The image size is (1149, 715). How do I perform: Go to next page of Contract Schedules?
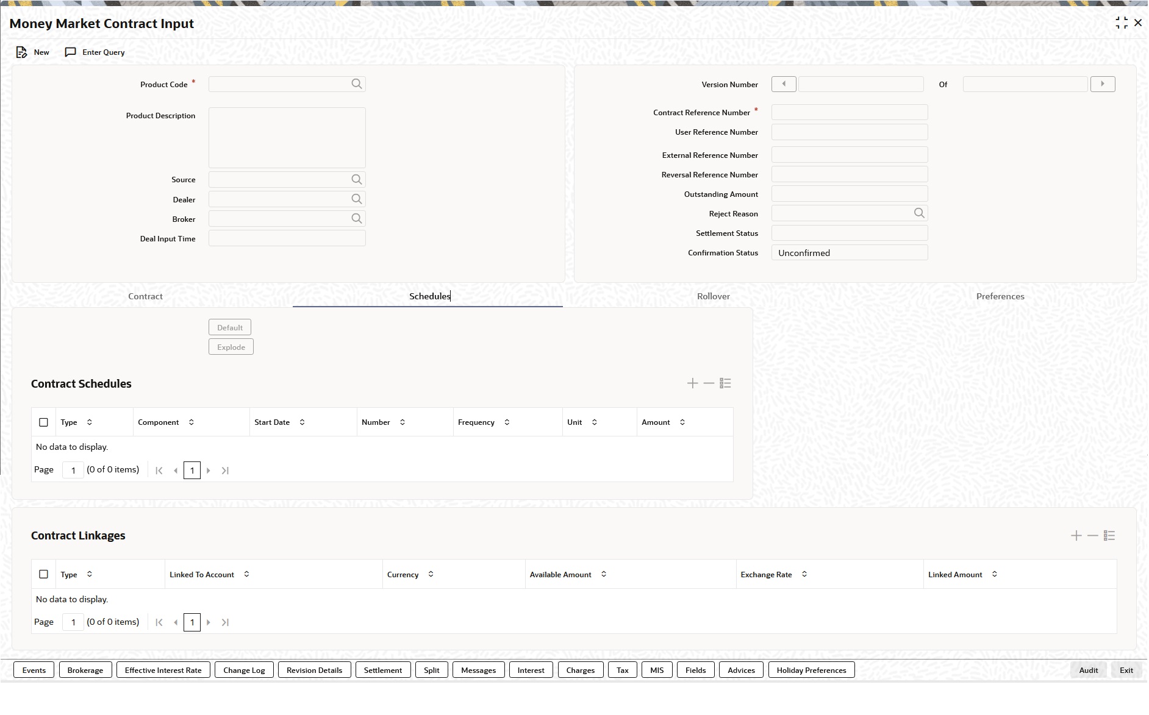tap(209, 471)
